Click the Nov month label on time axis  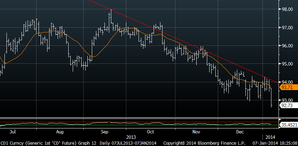(196, 131)
